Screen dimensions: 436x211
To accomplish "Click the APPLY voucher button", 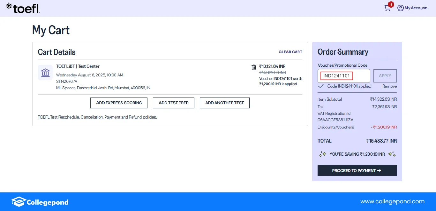I will pos(385,76).
